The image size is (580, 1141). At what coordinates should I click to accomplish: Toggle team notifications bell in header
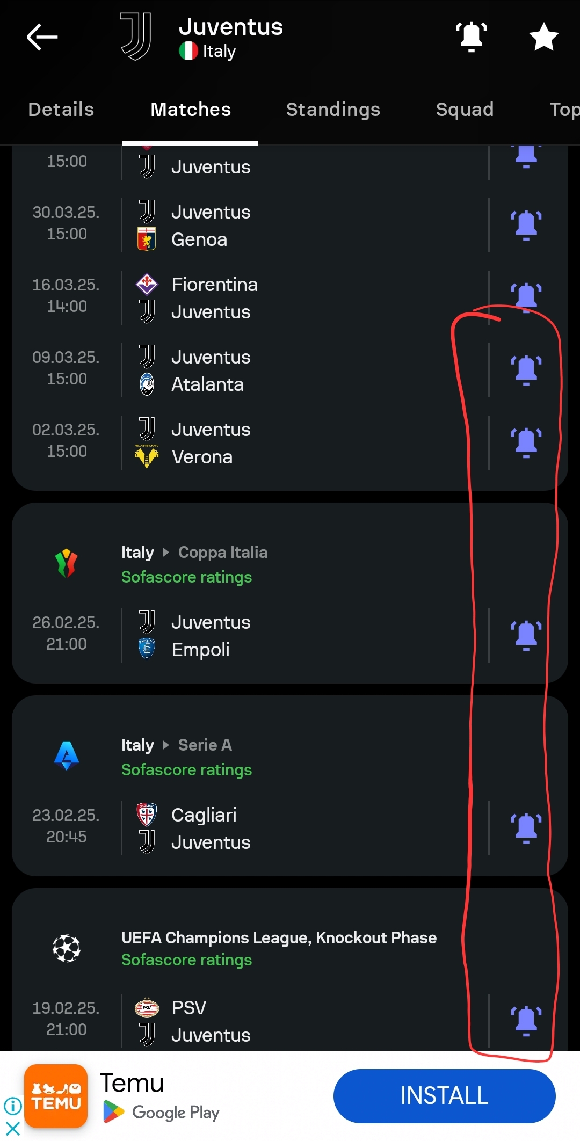coord(472,37)
